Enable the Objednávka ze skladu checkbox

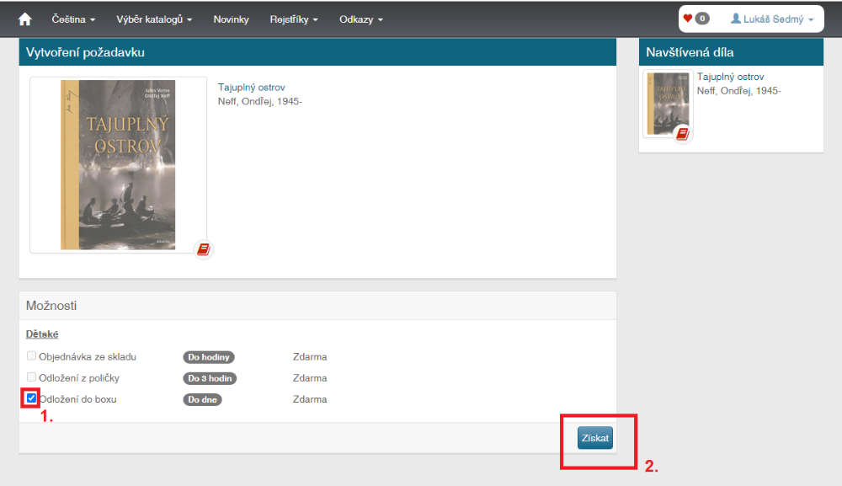point(32,356)
